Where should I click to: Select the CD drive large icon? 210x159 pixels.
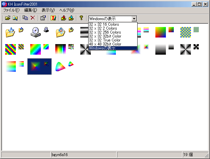[36, 32]
